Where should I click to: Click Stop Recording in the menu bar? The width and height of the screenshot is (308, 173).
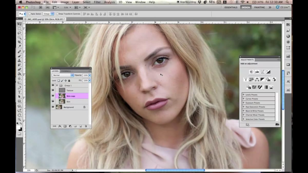[186, 2]
